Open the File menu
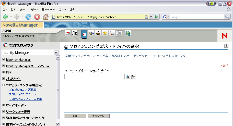The width and height of the screenshot is (233, 126). tap(5, 9)
